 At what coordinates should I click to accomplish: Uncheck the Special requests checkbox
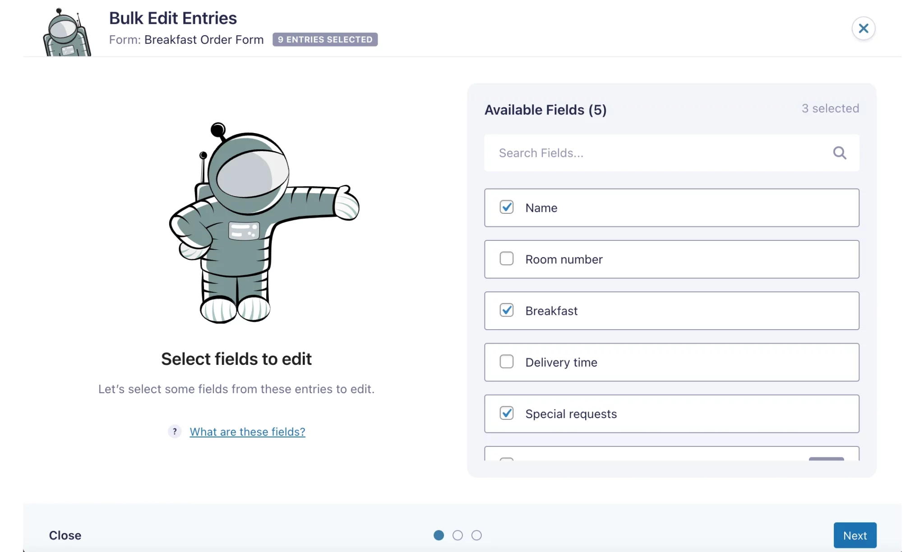tap(506, 413)
